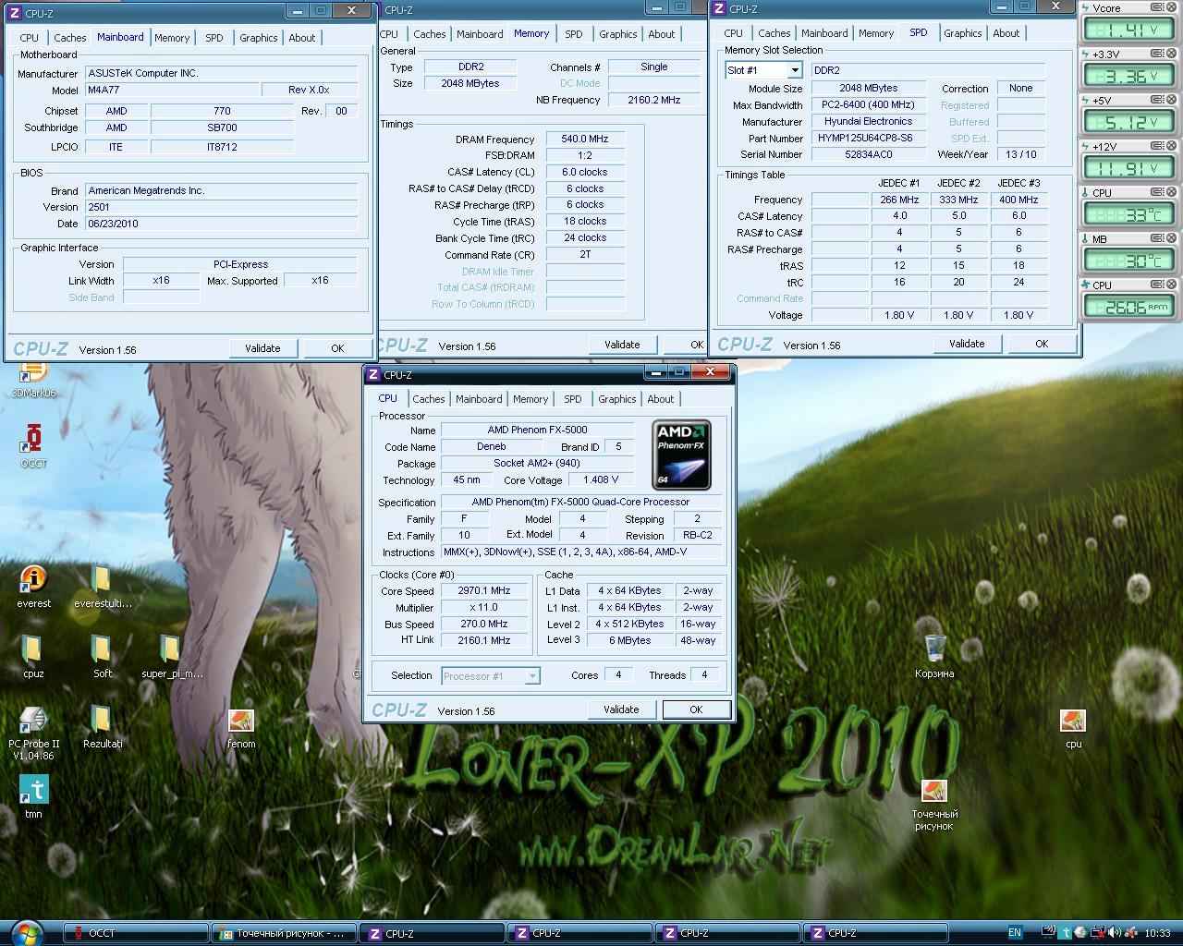
Task: Click the AMD Phenom FX processor logo
Action: point(681,455)
